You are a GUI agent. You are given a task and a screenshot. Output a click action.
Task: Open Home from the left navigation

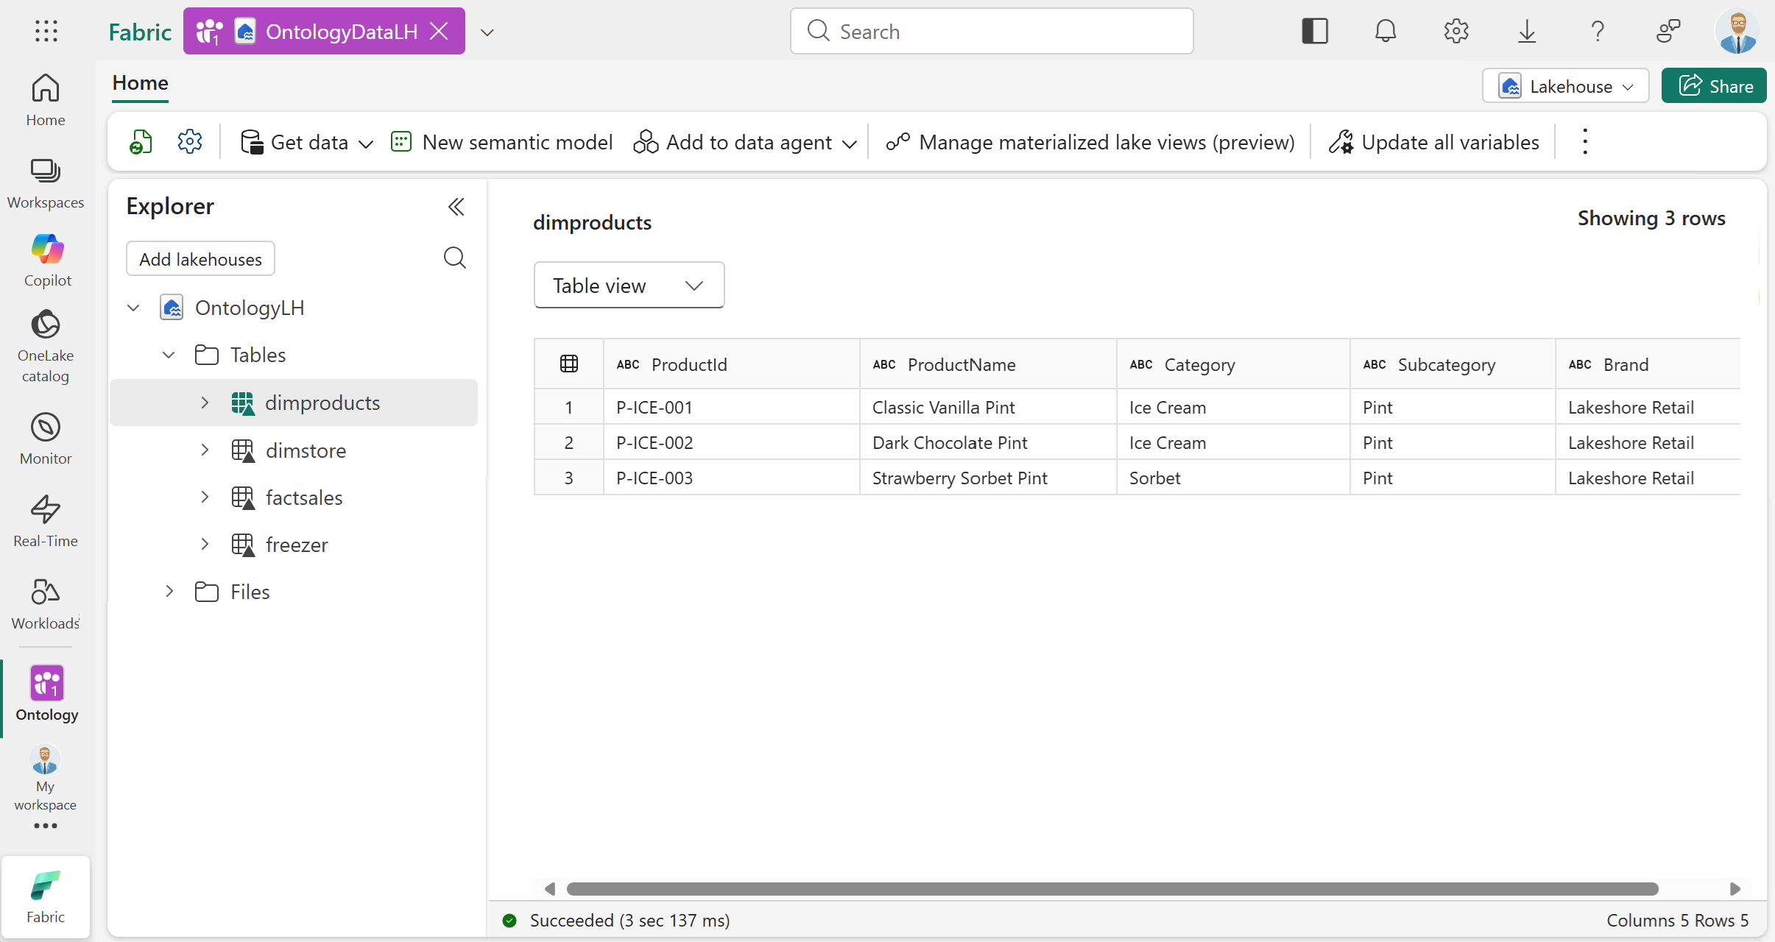[x=46, y=99]
